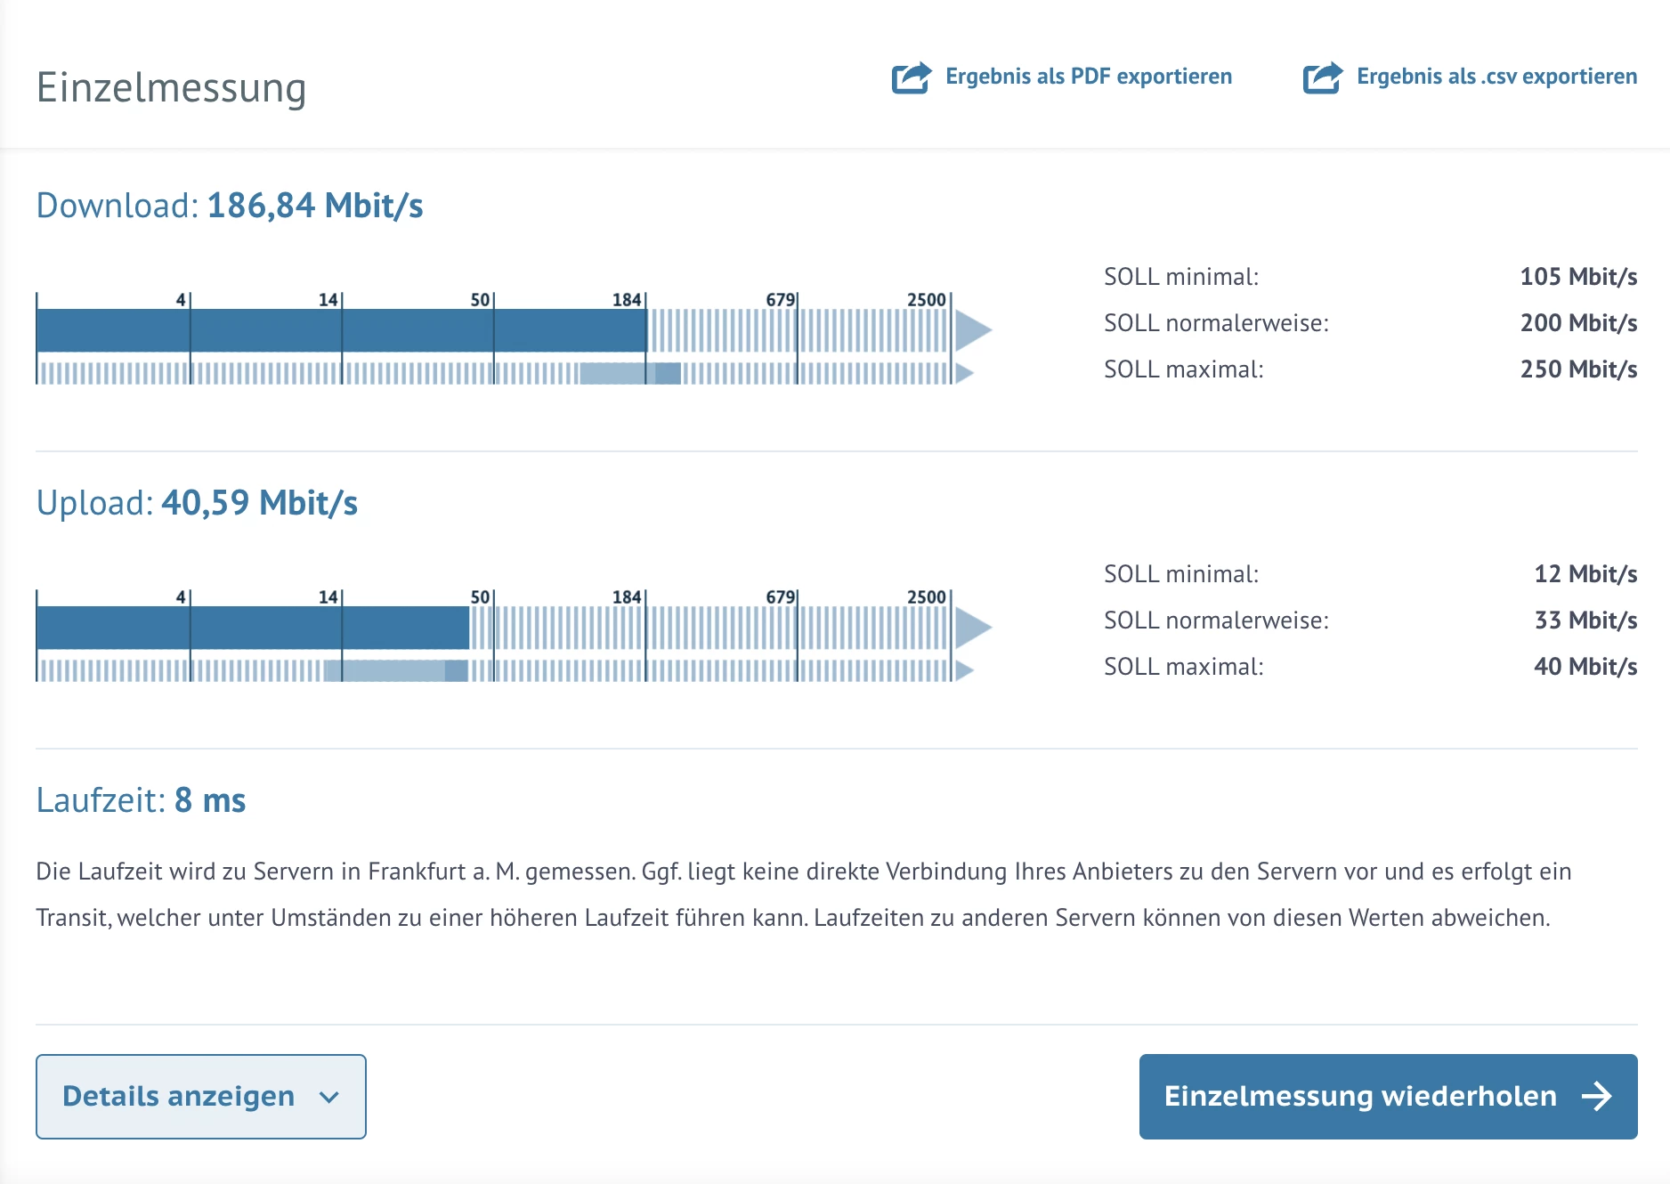Viewport: 1670px width, 1184px height.
Task: Open 'Ergebnis als PDF exportieren' link
Action: (1088, 77)
